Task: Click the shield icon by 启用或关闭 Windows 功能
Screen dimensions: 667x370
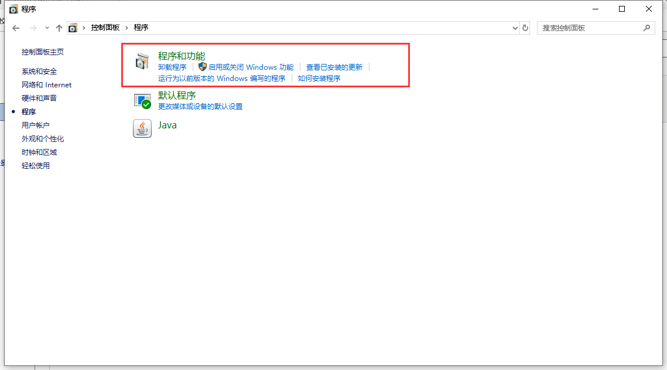Action: (203, 67)
